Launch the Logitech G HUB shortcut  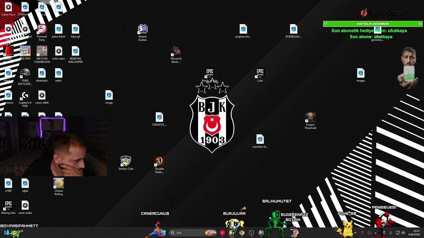pos(25,99)
